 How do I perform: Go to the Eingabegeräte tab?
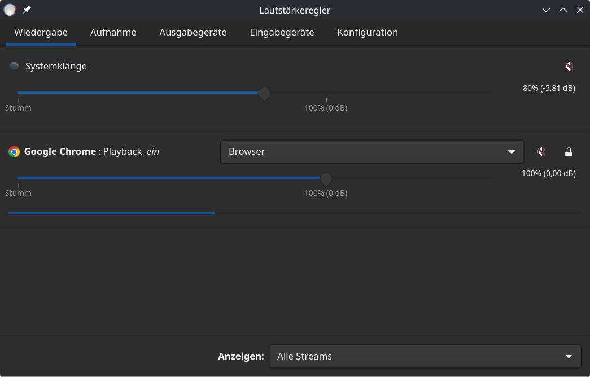coord(282,32)
